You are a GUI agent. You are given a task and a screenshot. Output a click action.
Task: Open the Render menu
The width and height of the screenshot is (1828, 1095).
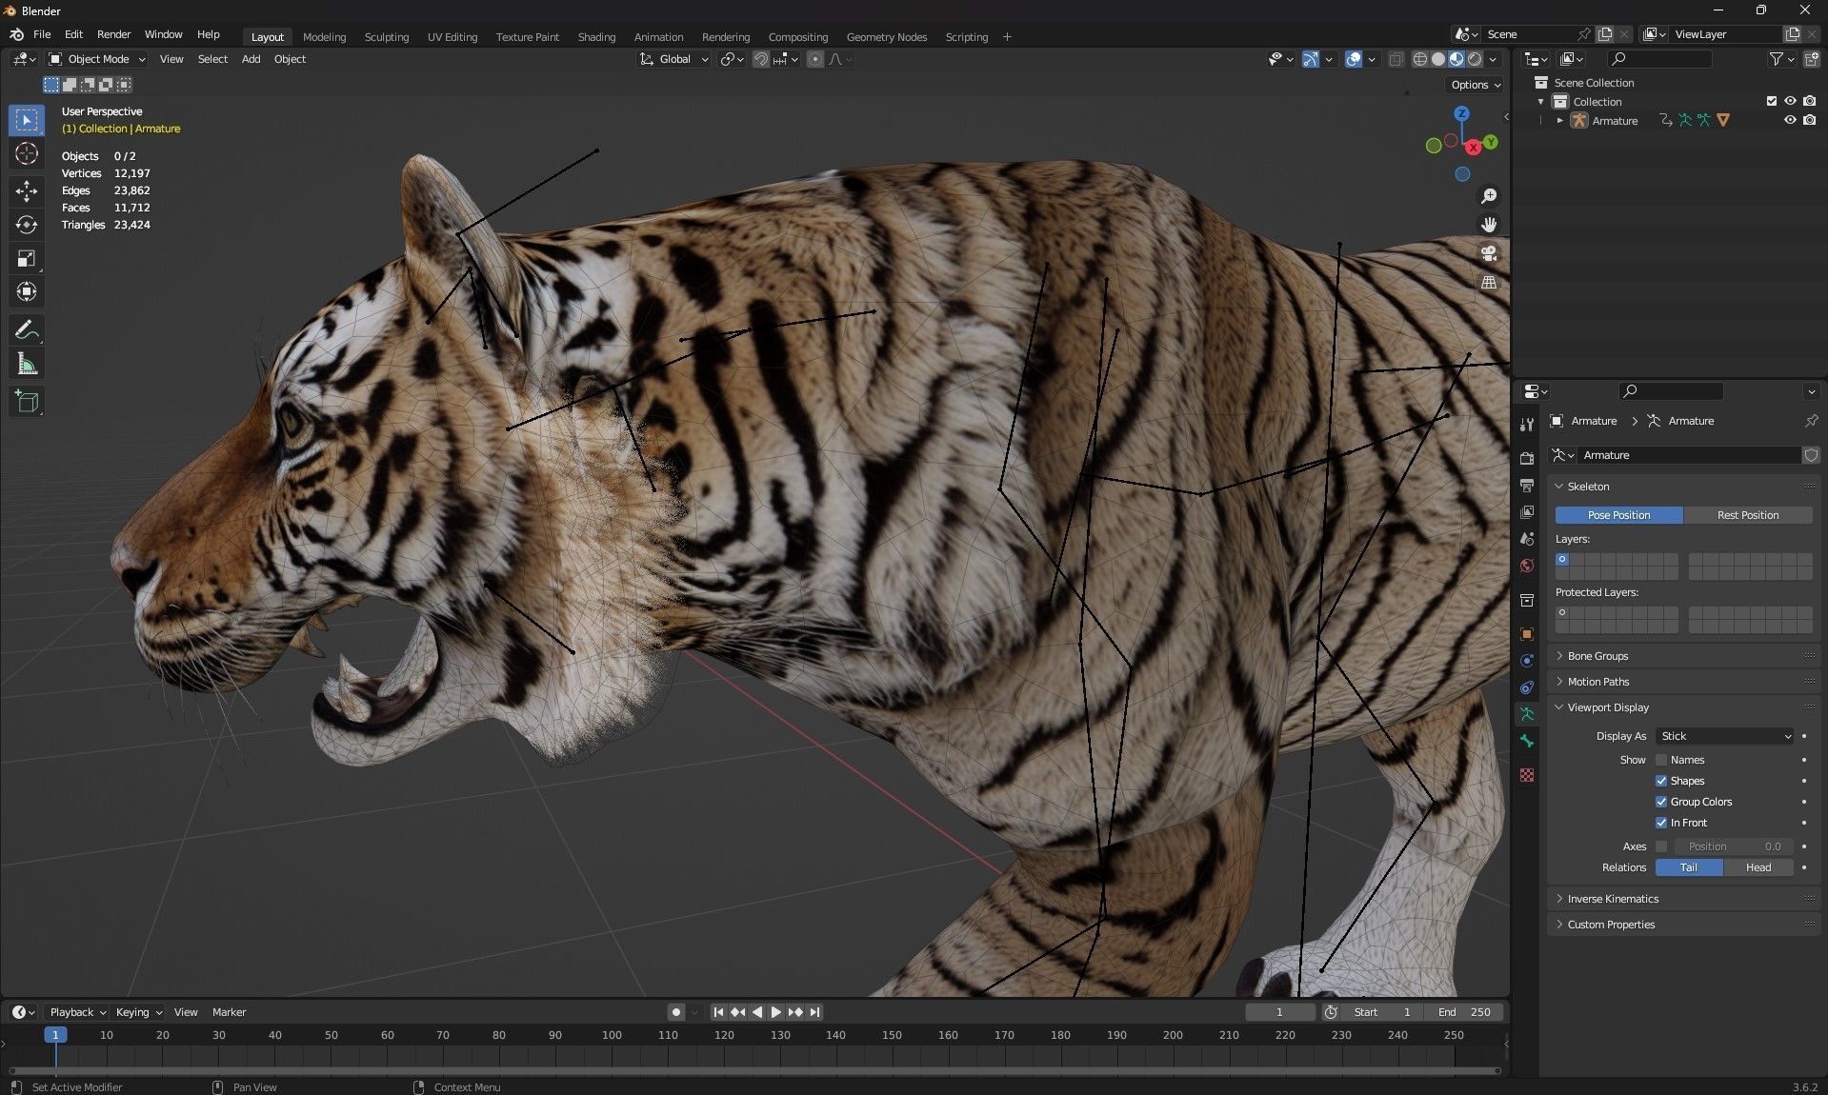tap(113, 34)
